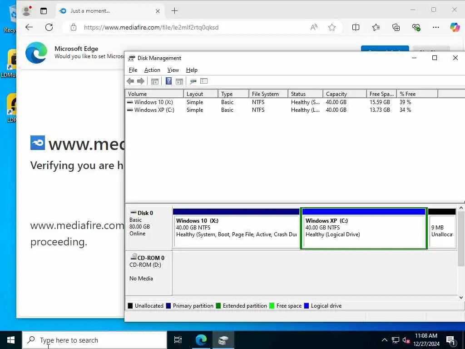Screen dimensions: 465x349
Task: Click the Edge icon on the taskbar
Action: (201, 340)
